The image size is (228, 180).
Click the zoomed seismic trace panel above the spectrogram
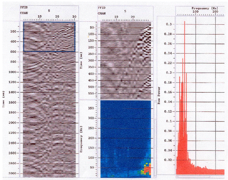pos(126,61)
